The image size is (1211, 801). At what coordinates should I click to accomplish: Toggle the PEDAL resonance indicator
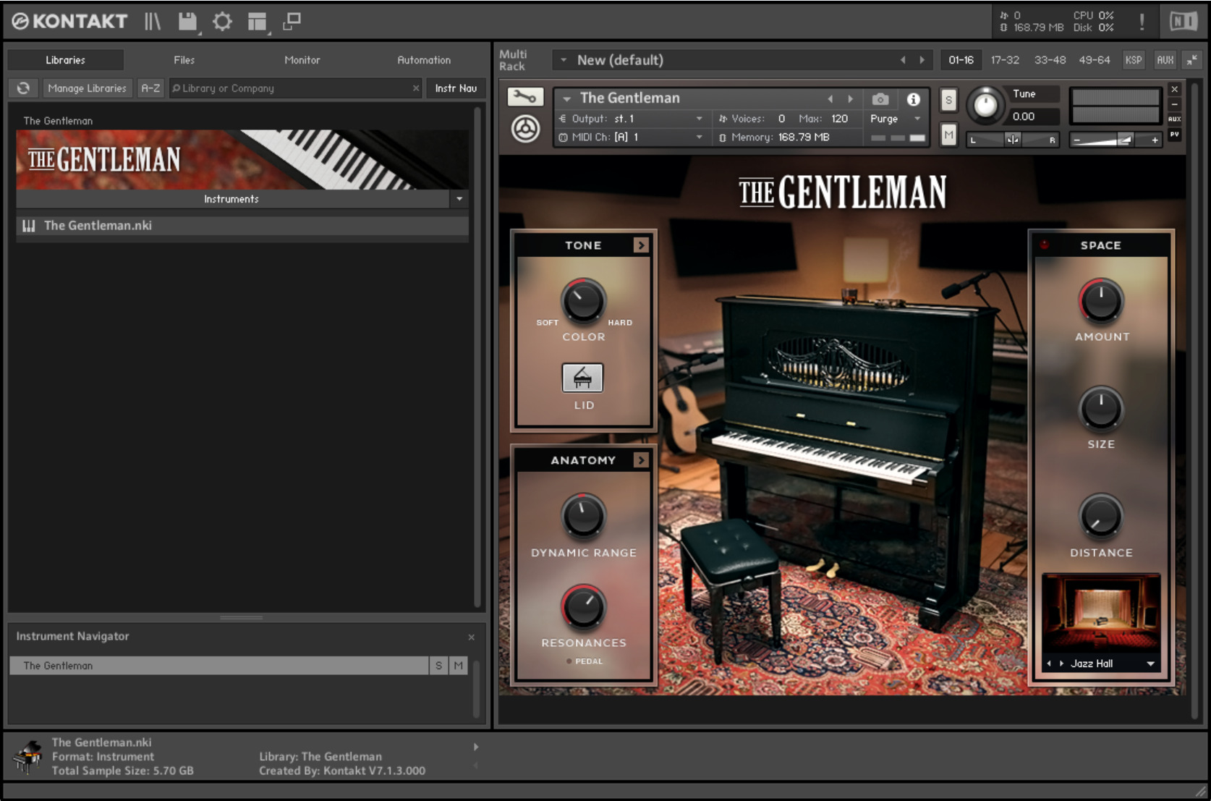pos(570,661)
